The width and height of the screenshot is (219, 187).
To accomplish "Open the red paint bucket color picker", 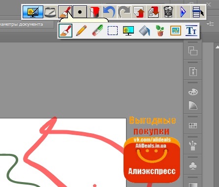I will click(x=94, y=12).
